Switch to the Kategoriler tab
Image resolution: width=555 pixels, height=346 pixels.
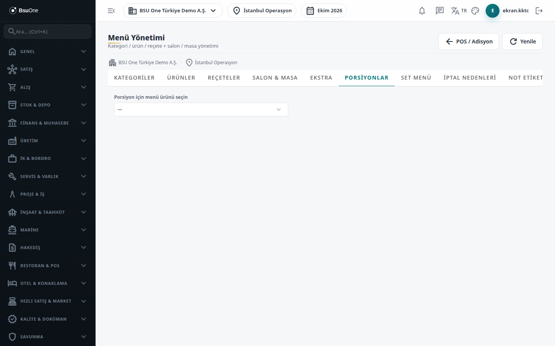point(135,78)
